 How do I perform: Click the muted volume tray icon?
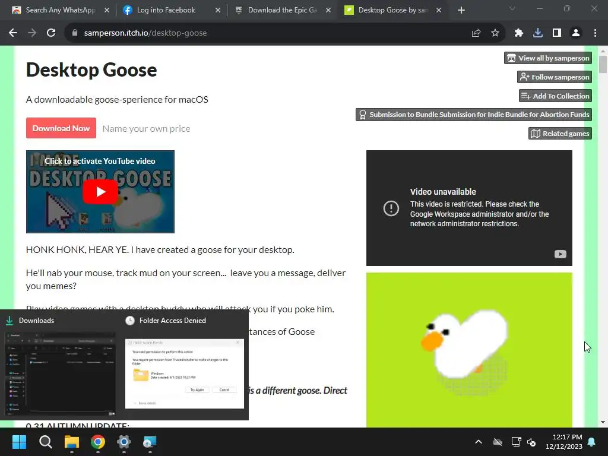(531, 442)
